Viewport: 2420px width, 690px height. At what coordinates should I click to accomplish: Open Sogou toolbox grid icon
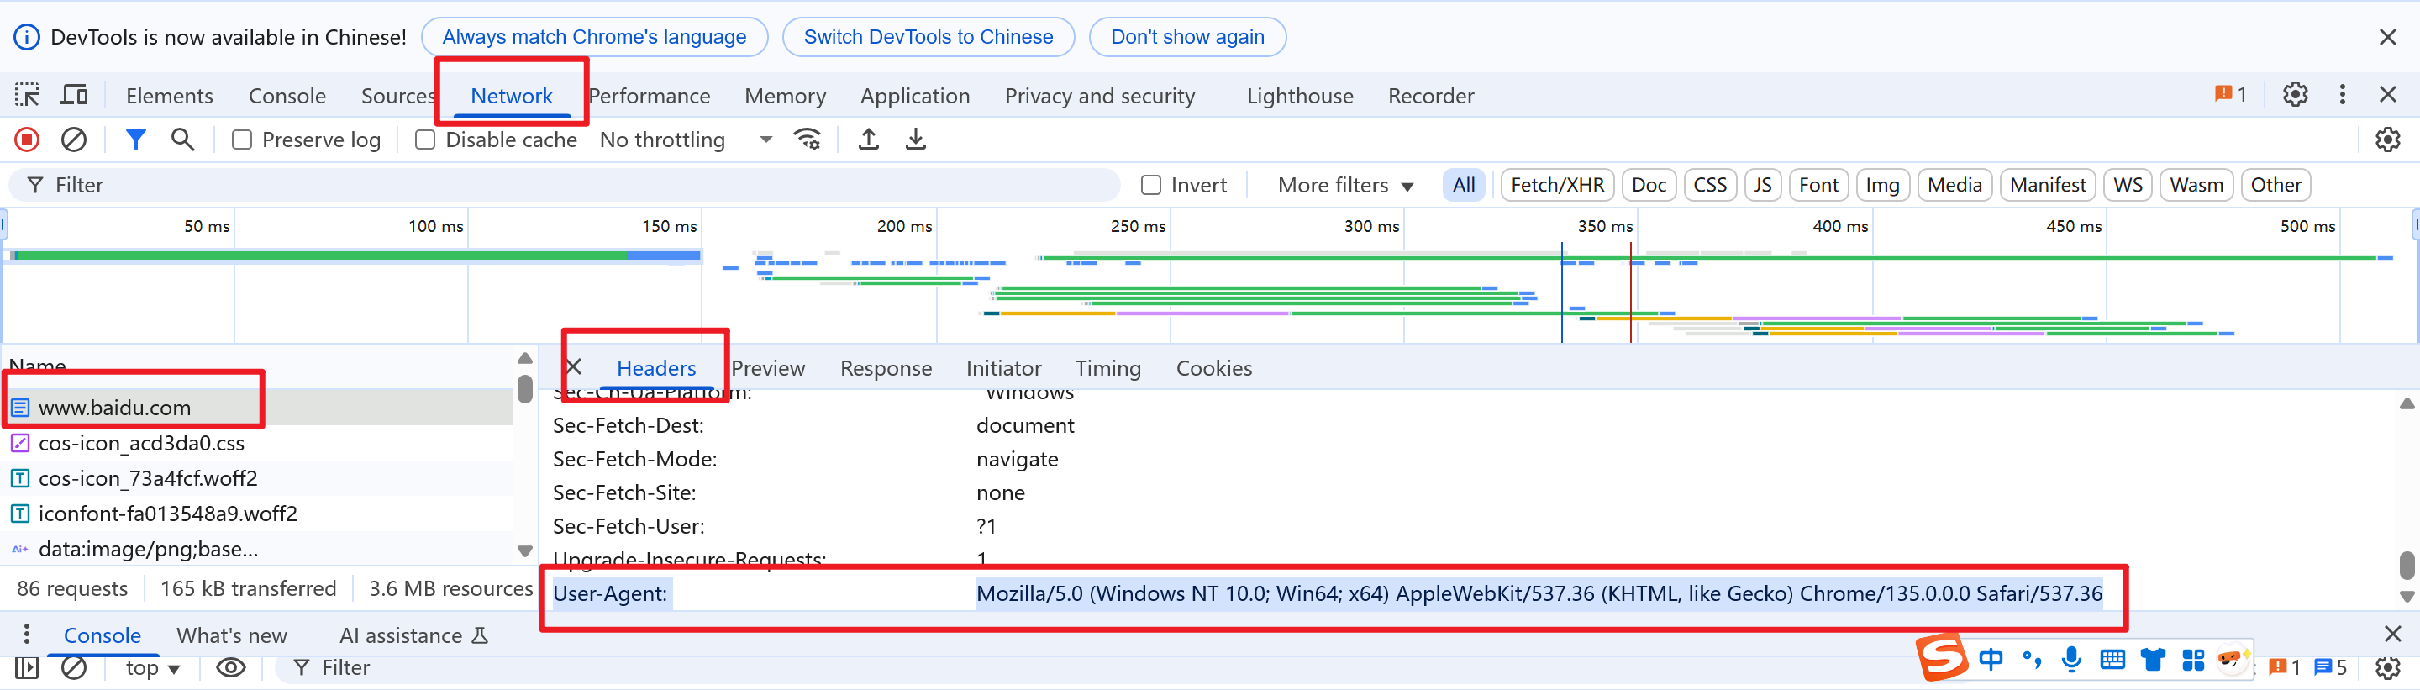2194,660
